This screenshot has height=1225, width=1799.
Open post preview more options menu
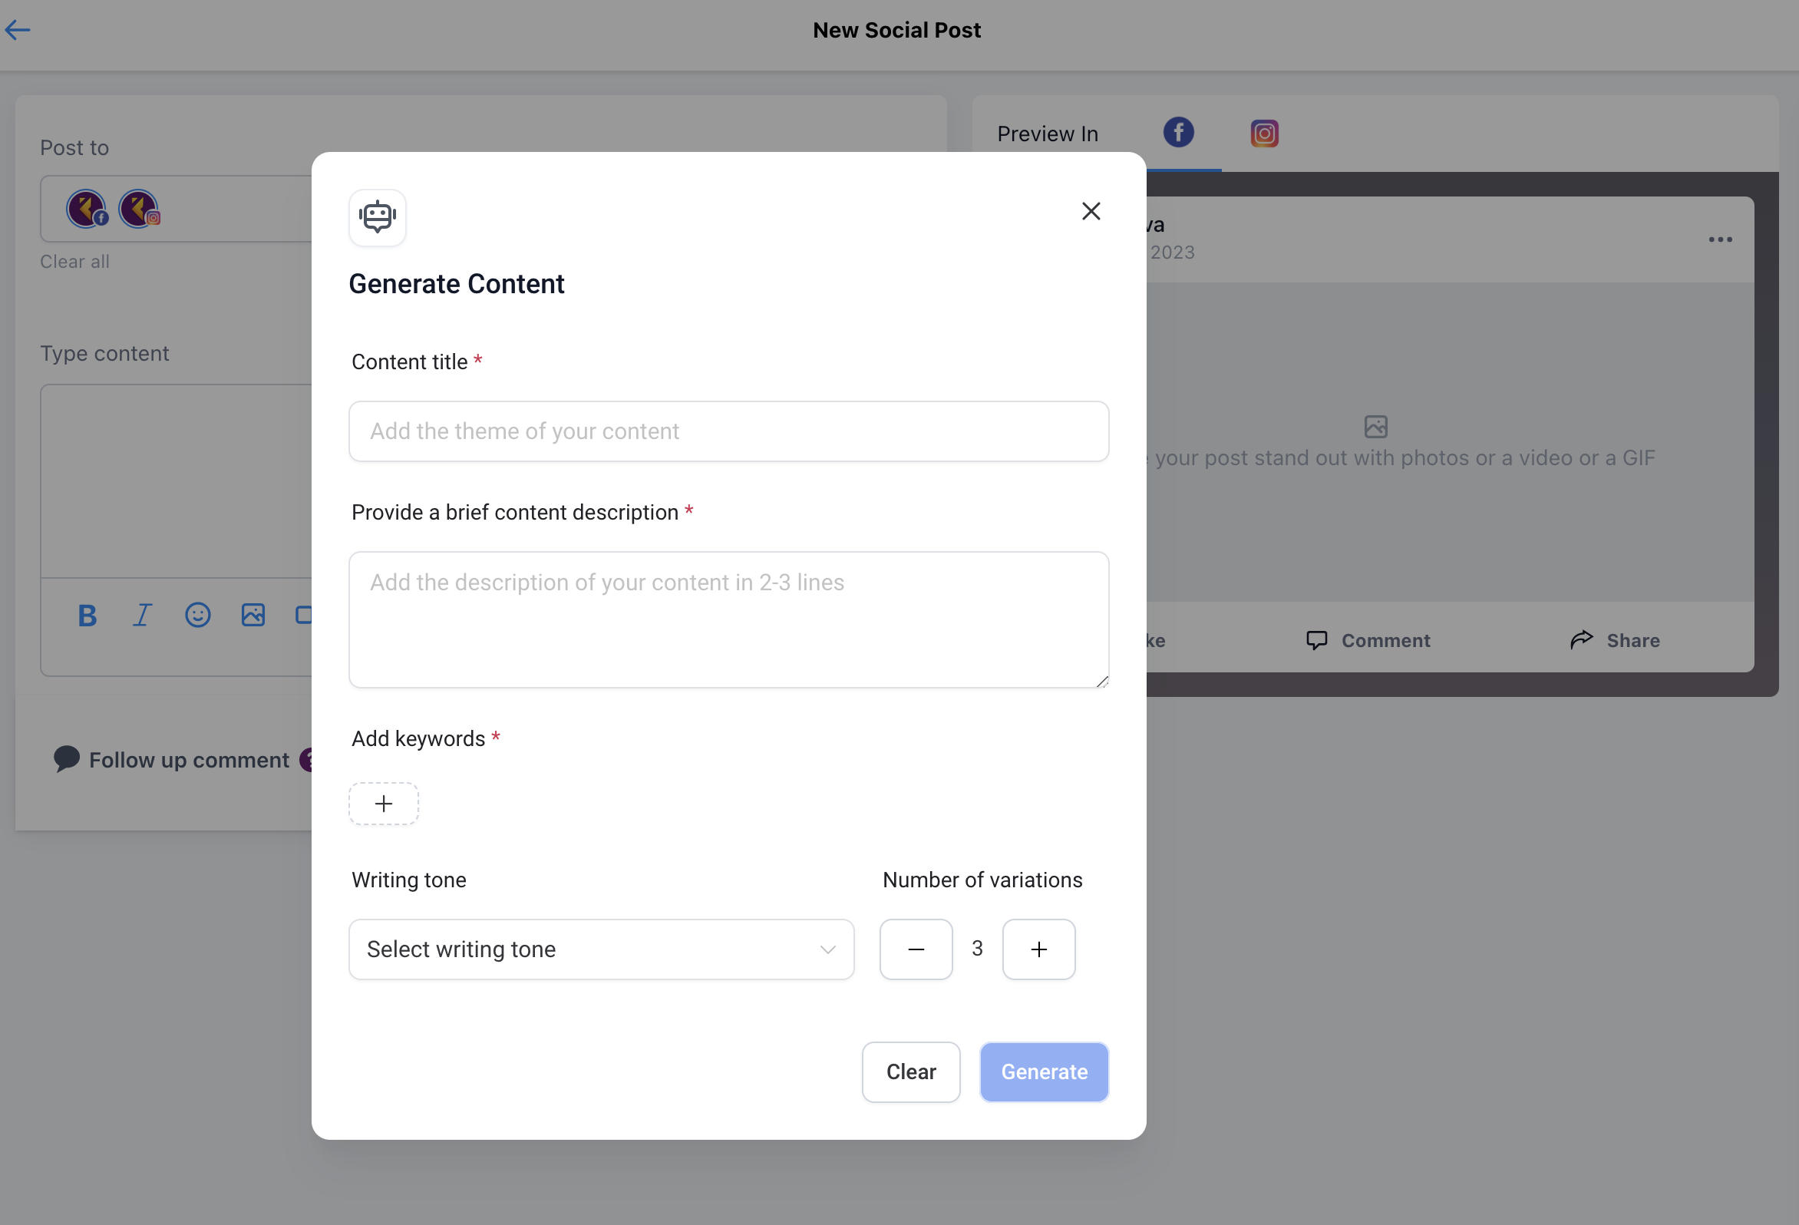(1720, 239)
